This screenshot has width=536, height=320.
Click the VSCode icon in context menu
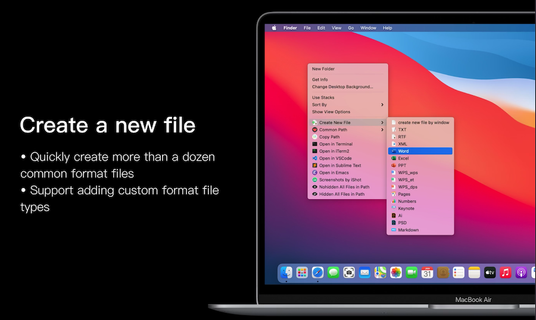click(x=314, y=158)
